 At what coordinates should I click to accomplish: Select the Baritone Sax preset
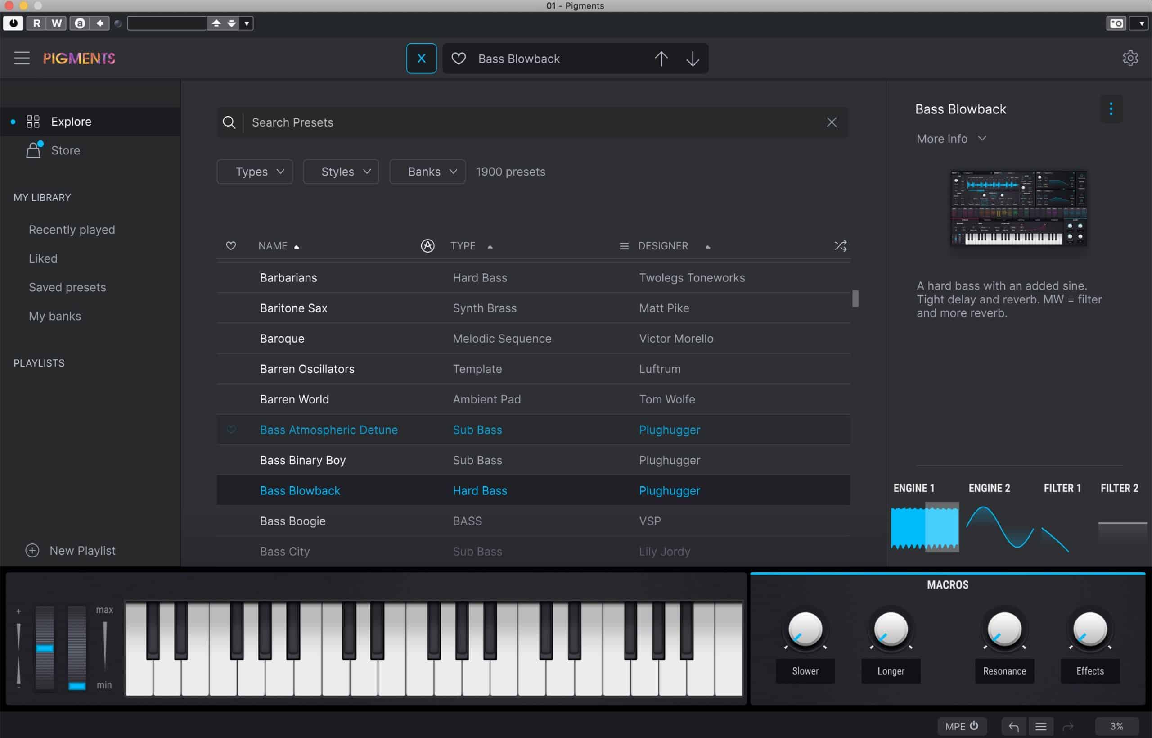coord(533,308)
